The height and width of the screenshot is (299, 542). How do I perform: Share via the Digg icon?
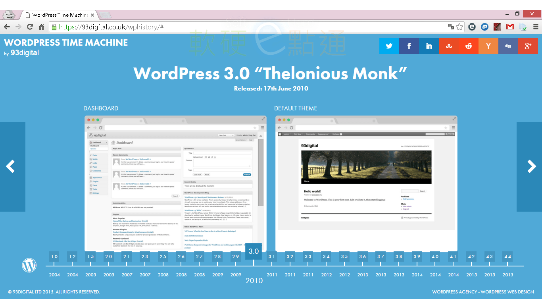pyautogui.click(x=508, y=46)
